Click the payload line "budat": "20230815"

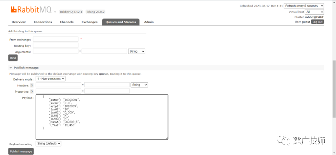(65, 122)
